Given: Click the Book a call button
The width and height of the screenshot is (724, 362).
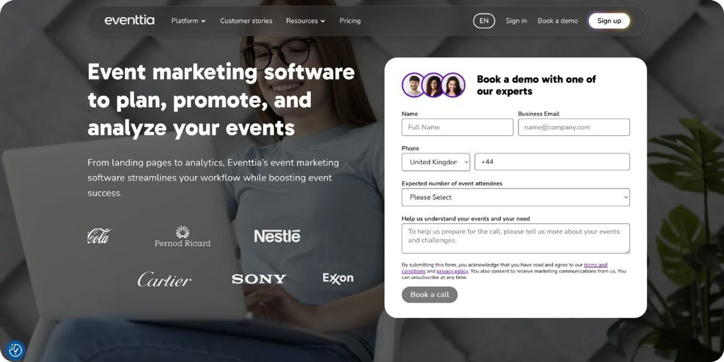Looking at the screenshot, I should pyautogui.click(x=429, y=295).
